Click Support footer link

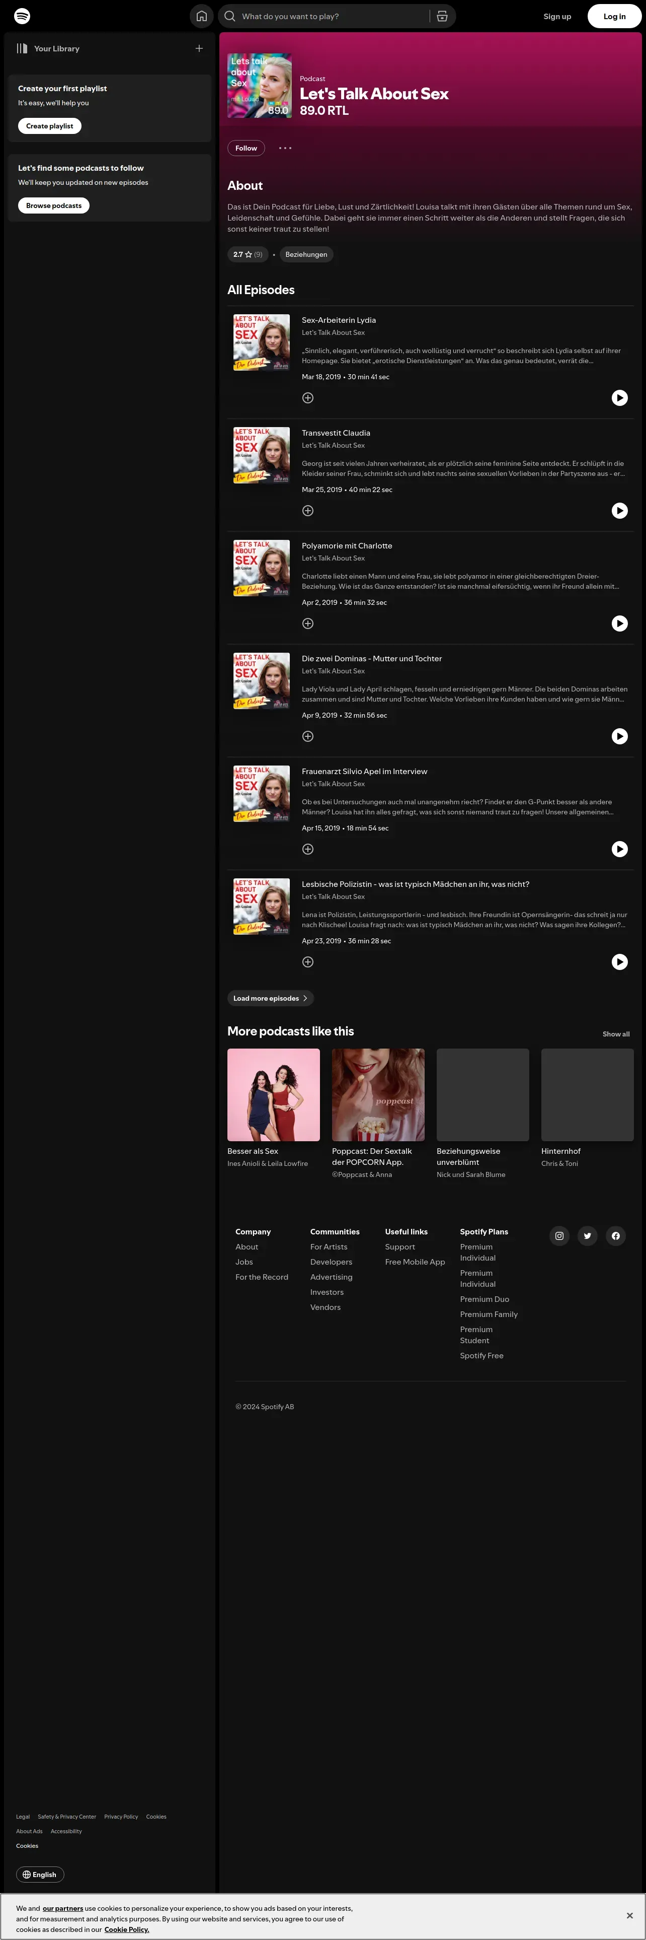(x=400, y=1247)
